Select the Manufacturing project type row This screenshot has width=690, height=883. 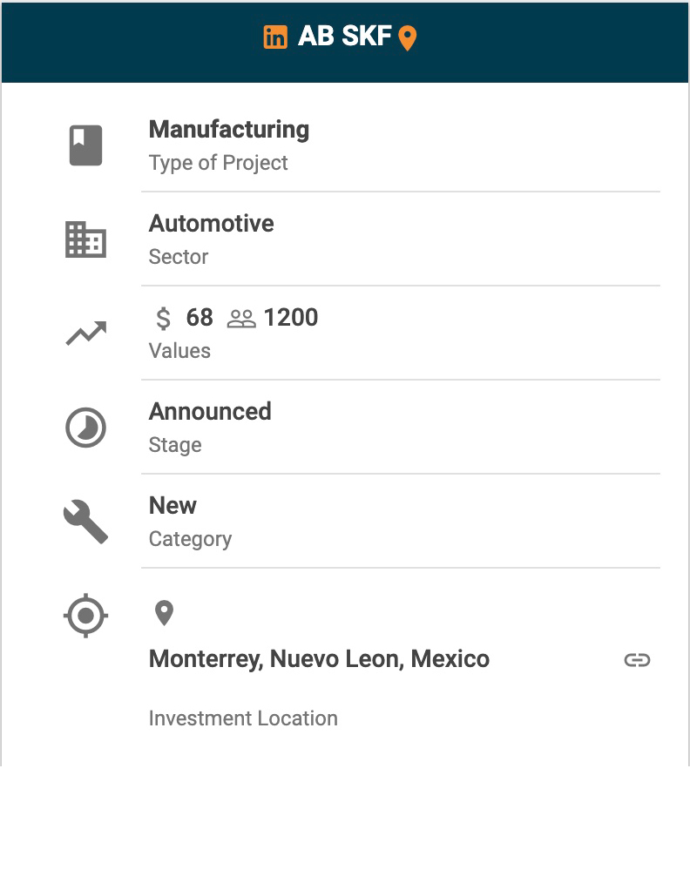tap(228, 130)
